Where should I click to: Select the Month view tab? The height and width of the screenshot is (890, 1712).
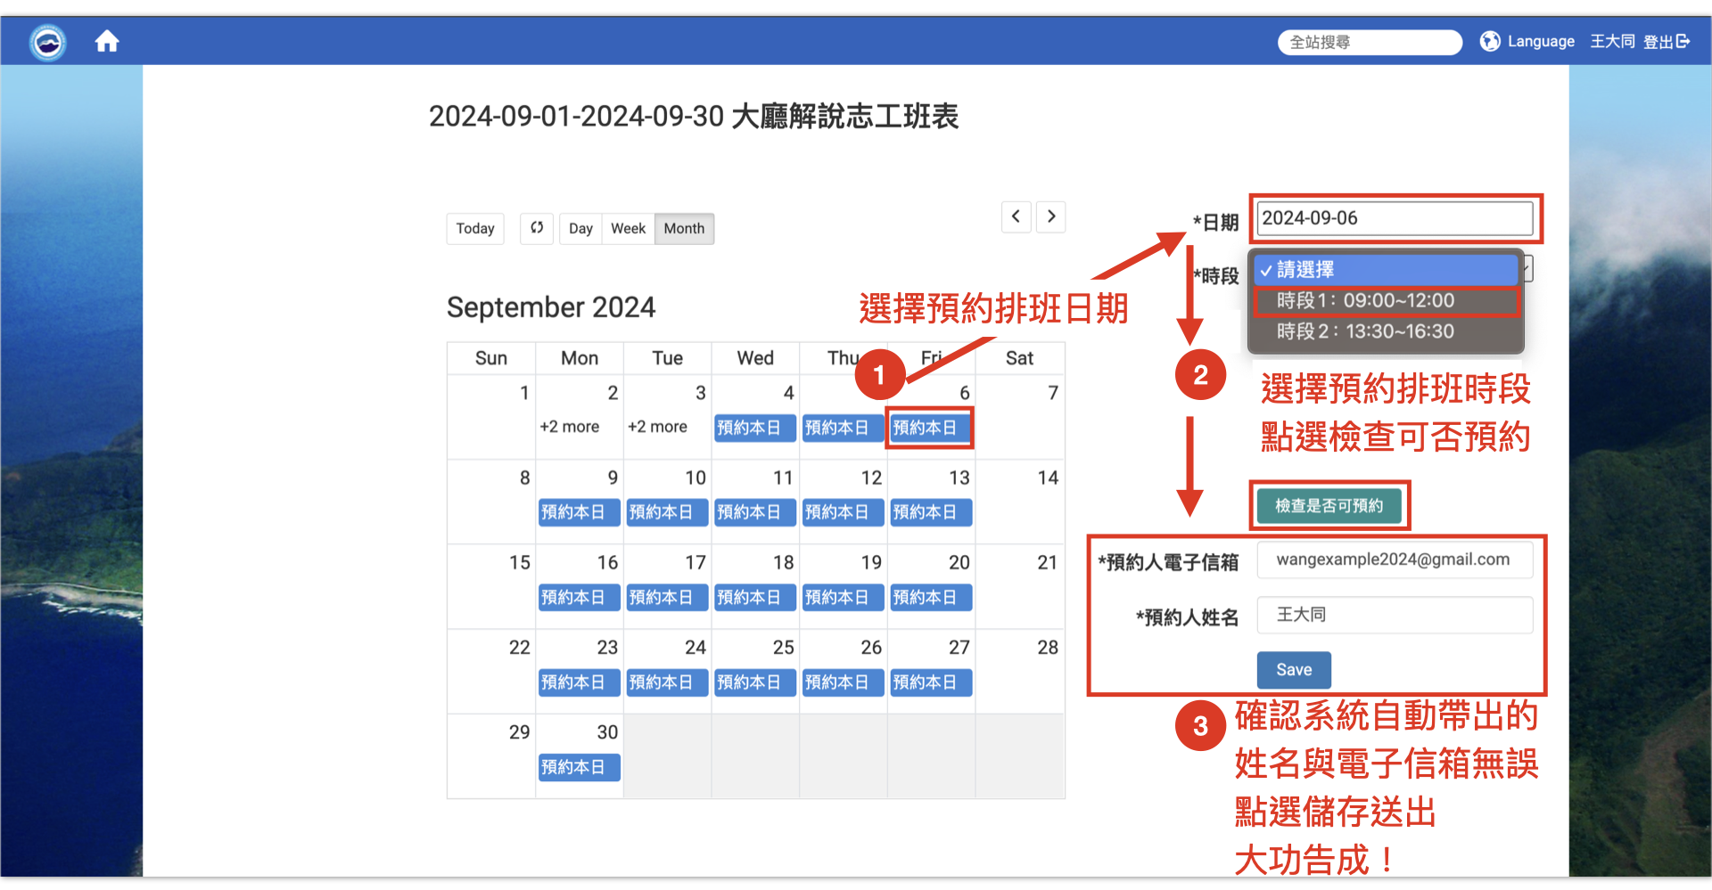[683, 228]
